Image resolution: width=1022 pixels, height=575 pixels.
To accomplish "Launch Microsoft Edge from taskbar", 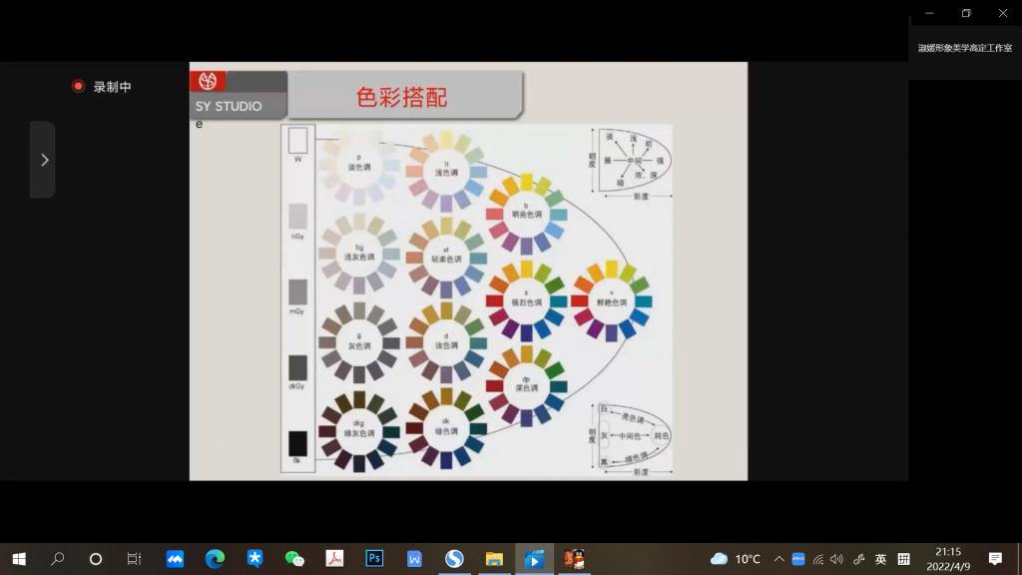I will (215, 559).
